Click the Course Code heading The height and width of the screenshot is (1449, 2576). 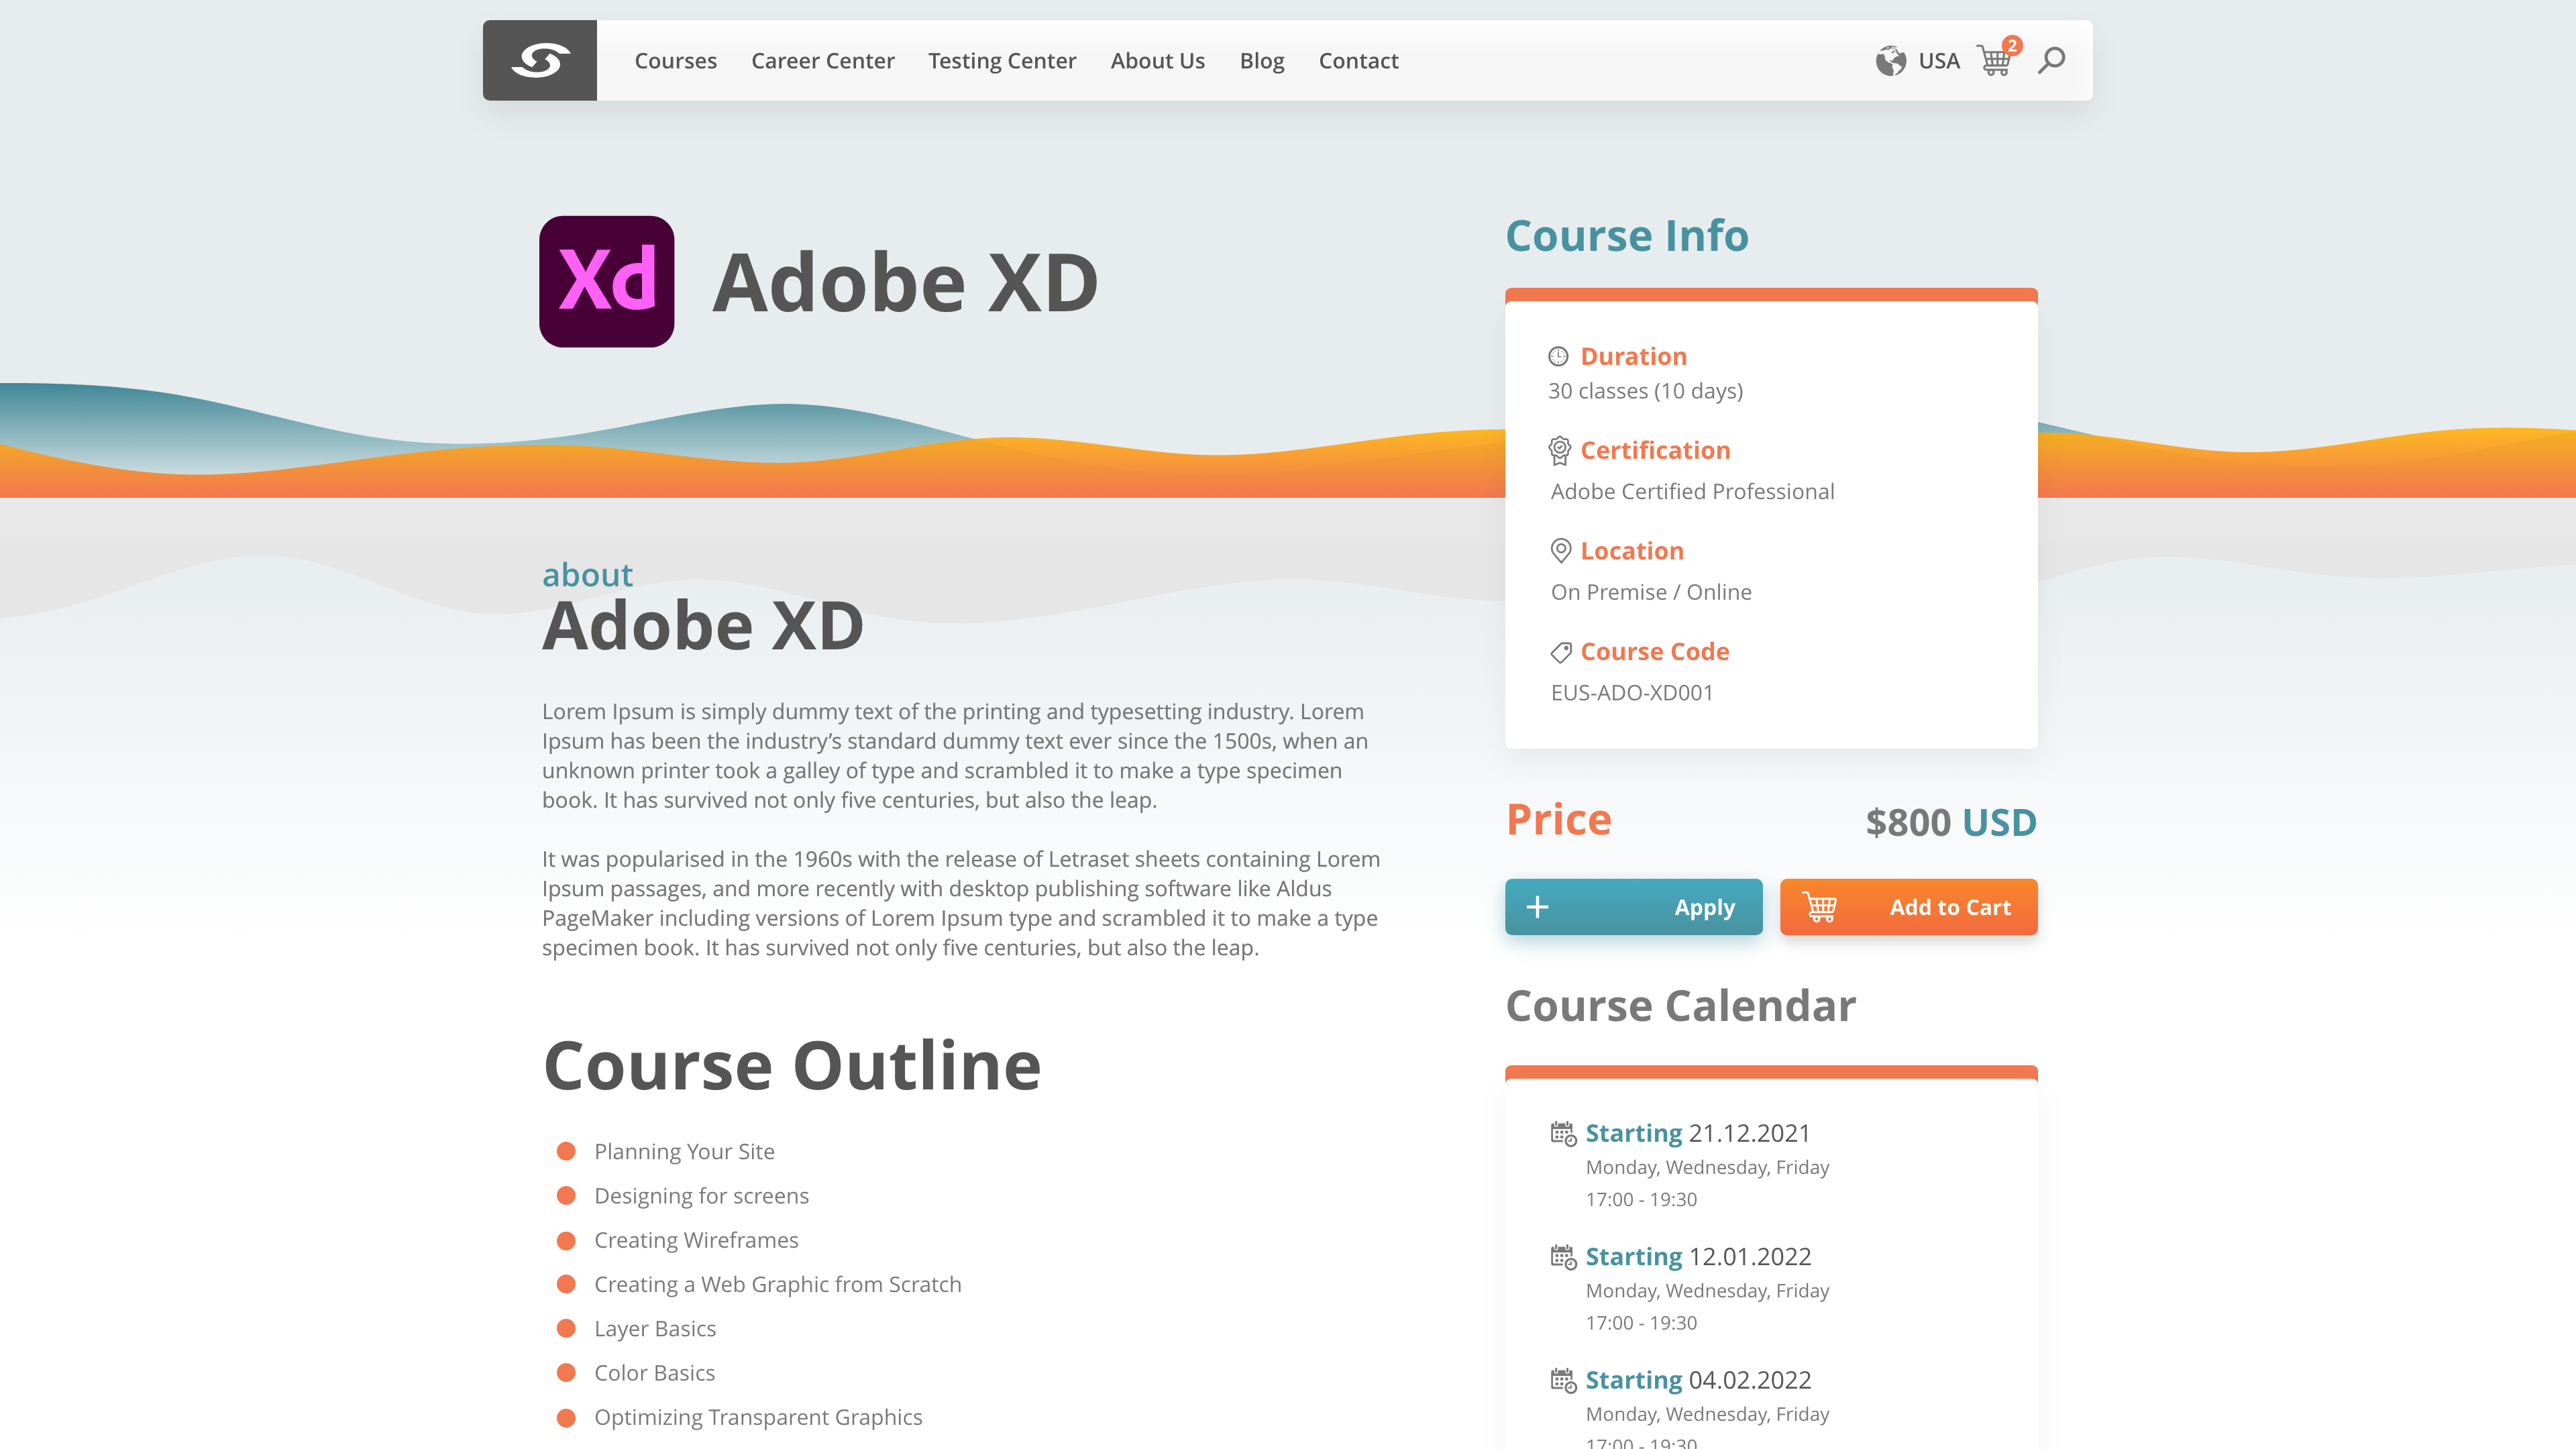point(1654,651)
